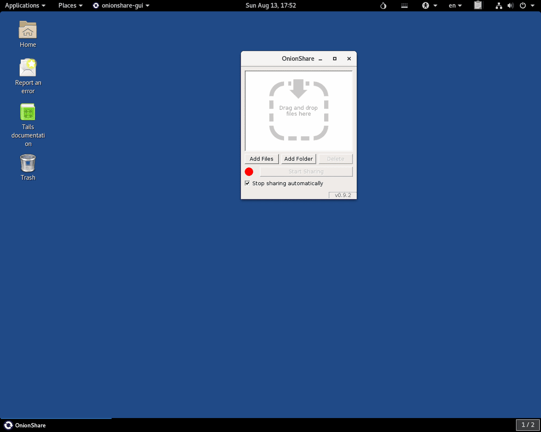
Task: Click the volume speaker icon
Action: coord(510,6)
